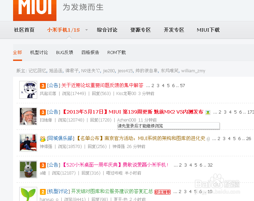Open moderator jess415 profile
Screen dimensions: 254x201
click(125, 71)
